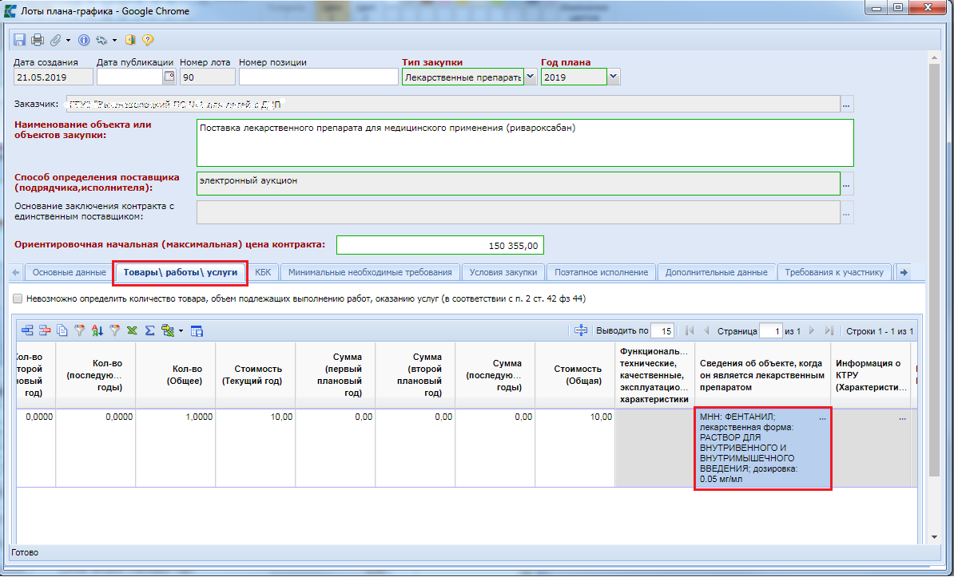Open the 'Условия закупки' tab
This screenshot has height=577, width=954.
point(504,272)
